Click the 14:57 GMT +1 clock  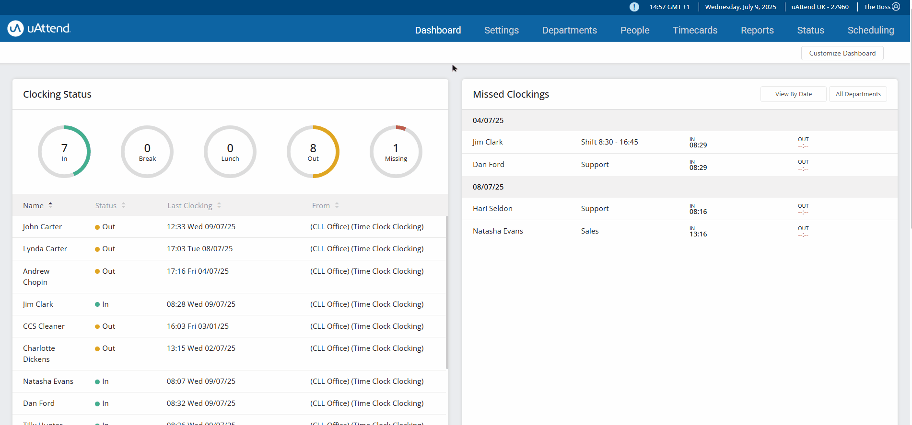pyautogui.click(x=669, y=7)
